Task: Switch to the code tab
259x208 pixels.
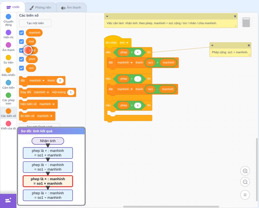Action: [13, 7]
